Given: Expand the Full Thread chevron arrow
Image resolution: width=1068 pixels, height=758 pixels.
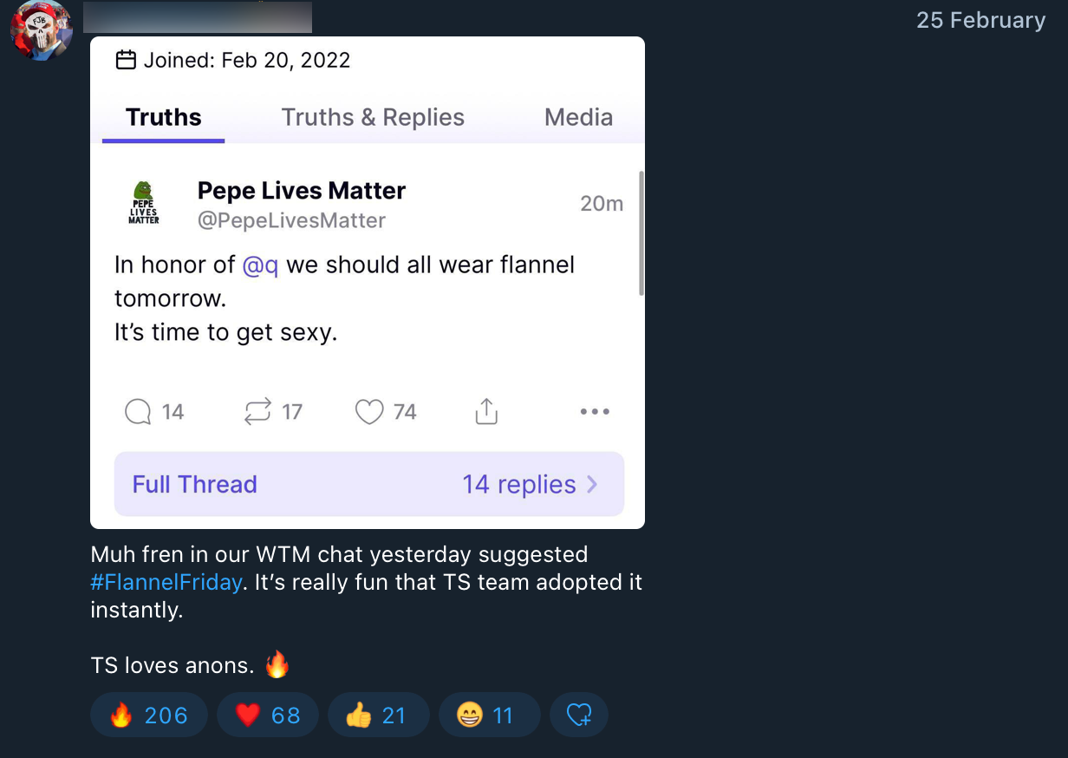Looking at the screenshot, I should (593, 484).
